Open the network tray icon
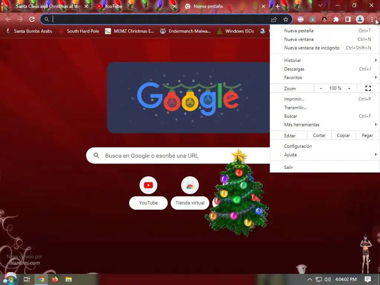Image resolution: width=380 pixels, height=285 pixels. coord(319,279)
